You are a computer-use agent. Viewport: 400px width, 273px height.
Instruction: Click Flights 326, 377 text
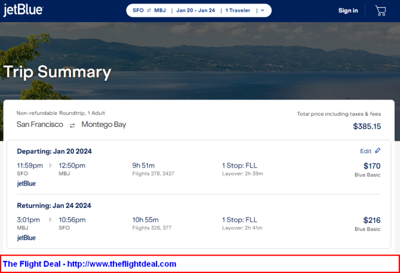pos(152,228)
